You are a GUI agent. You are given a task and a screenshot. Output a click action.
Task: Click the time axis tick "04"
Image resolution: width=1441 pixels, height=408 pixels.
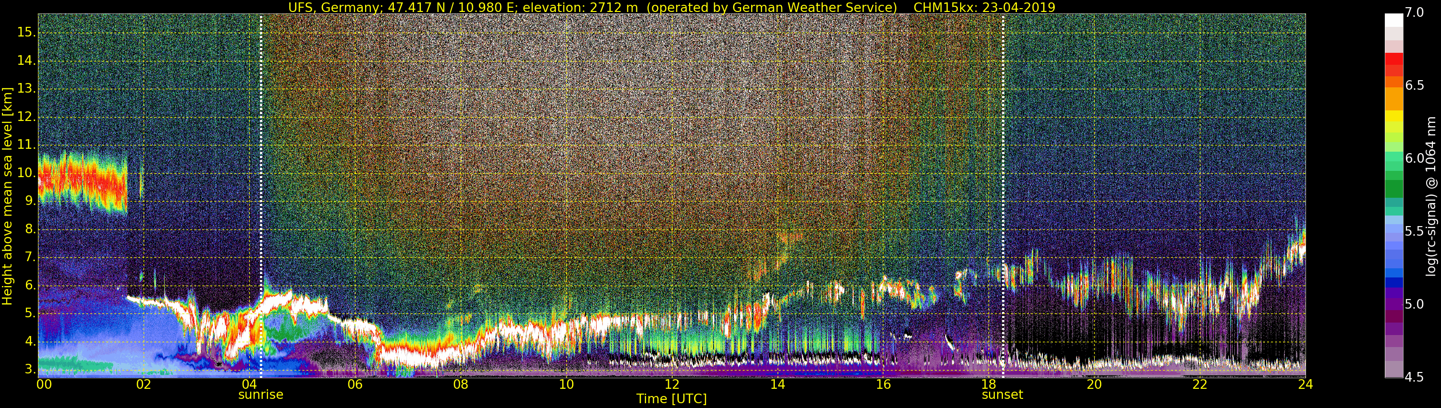tap(249, 384)
